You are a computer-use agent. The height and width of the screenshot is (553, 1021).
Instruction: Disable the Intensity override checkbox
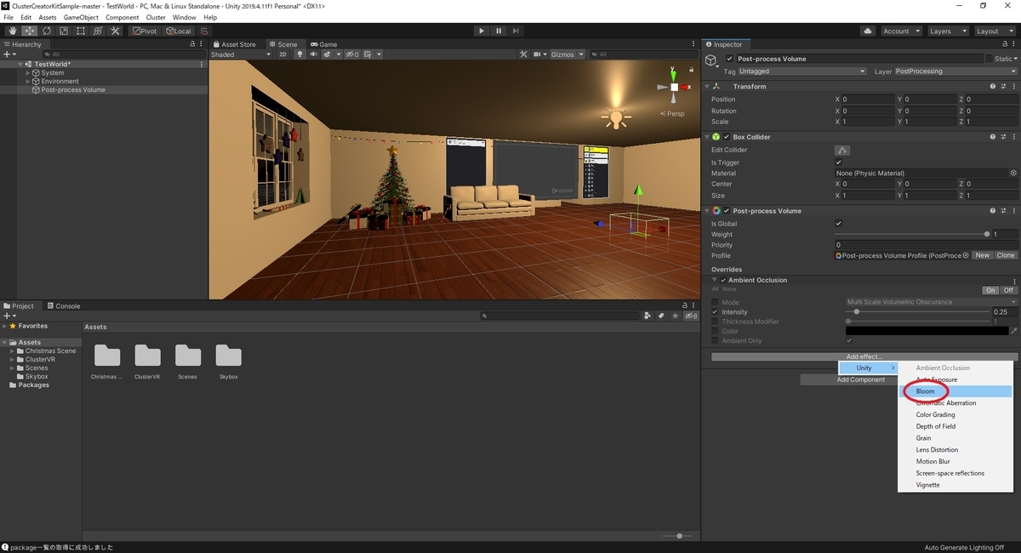click(x=715, y=312)
